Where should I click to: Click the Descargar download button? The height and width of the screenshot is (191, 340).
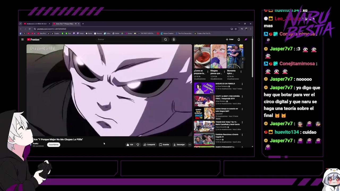(179, 145)
